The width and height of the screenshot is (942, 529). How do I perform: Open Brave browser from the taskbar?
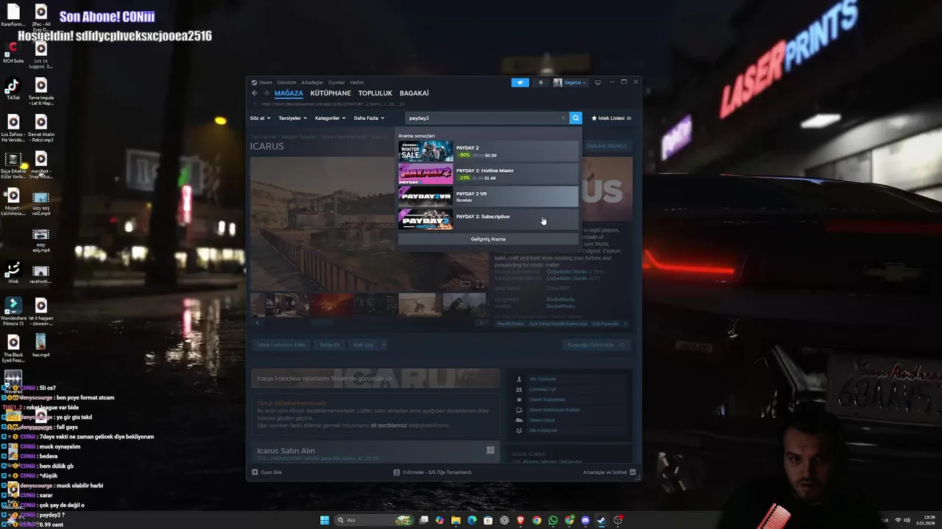521,520
